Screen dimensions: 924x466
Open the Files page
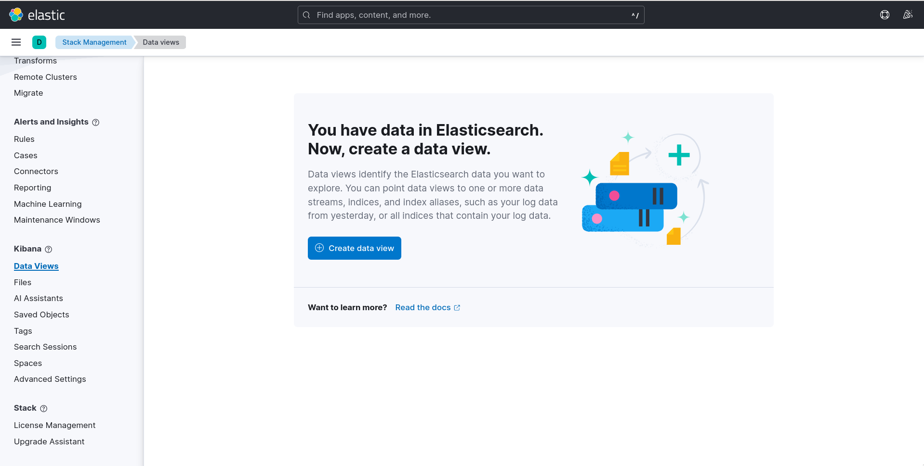pos(23,282)
